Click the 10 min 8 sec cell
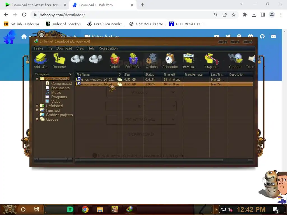287x215 pixels. [x=172, y=84]
